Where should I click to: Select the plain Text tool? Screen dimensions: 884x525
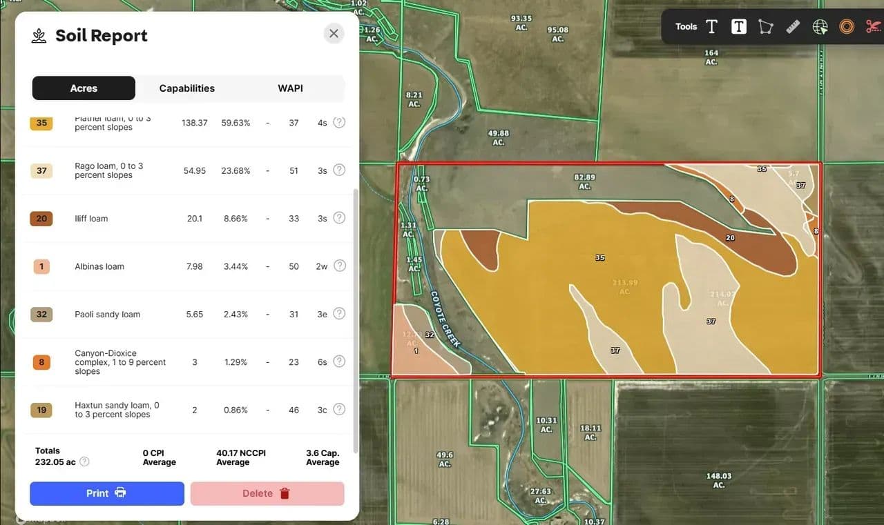click(x=711, y=27)
